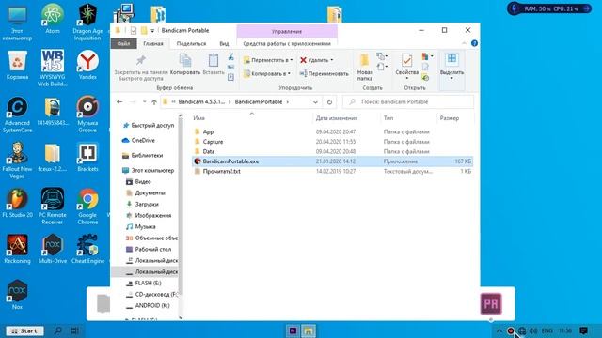The image size is (602, 338).
Task: Launch Cheat Engine shortcut
Action: (x=87, y=249)
